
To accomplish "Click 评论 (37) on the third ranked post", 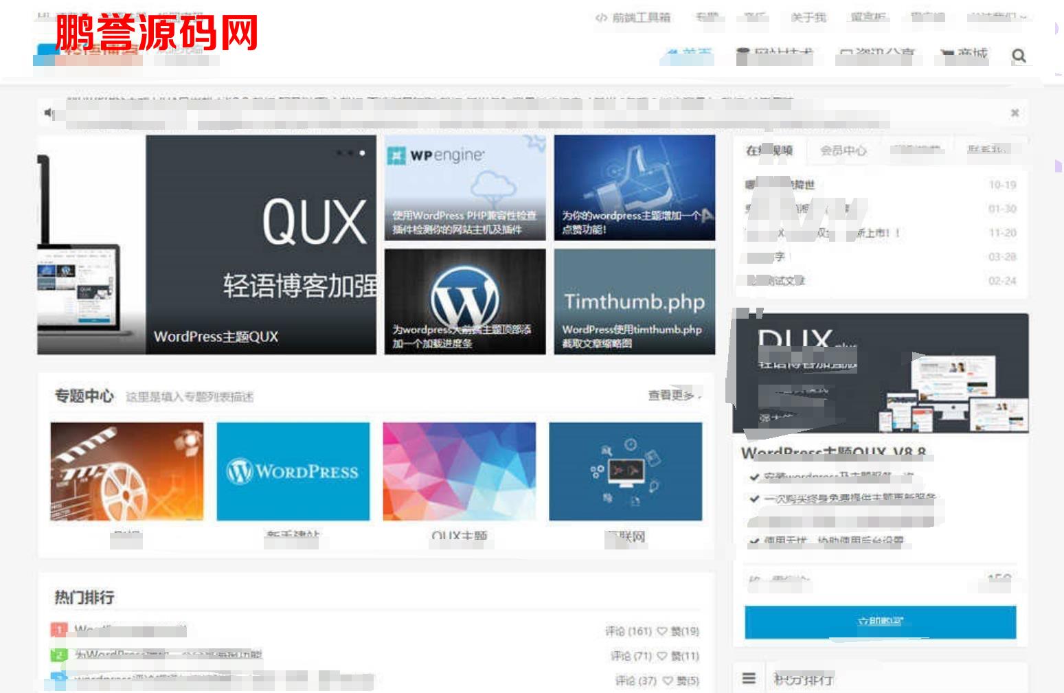I will point(636,681).
